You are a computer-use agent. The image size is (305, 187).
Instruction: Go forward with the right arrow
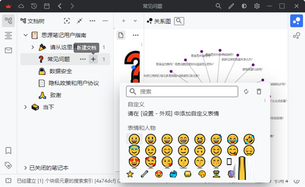click(x=72, y=6)
